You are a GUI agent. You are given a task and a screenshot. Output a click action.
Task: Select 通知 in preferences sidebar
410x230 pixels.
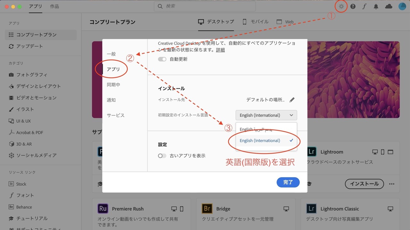[111, 100]
